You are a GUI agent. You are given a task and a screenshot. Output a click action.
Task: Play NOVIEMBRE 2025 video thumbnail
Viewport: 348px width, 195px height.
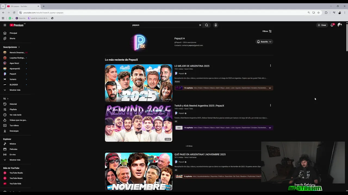139,171
